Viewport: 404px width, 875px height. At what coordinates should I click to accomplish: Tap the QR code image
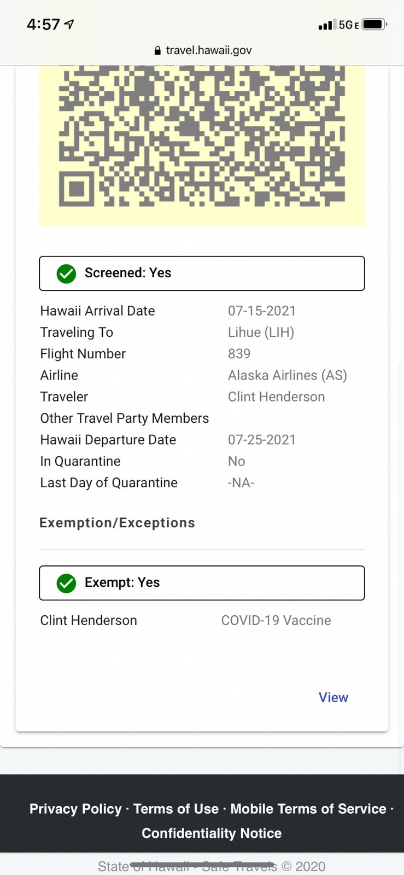pyautogui.click(x=202, y=137)
